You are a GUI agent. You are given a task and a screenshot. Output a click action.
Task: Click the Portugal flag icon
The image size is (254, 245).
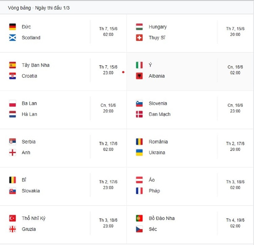coord(139,218)
